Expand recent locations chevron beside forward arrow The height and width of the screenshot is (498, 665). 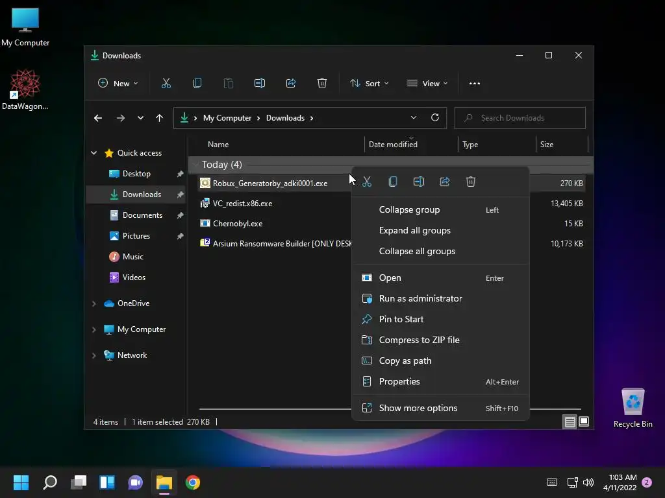[140, 118]
